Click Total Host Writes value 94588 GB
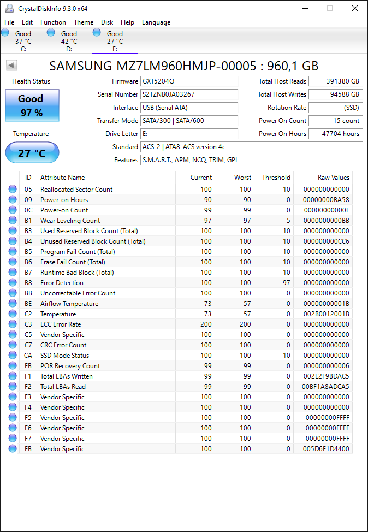The image size is (368, 532). pos(335,94)
